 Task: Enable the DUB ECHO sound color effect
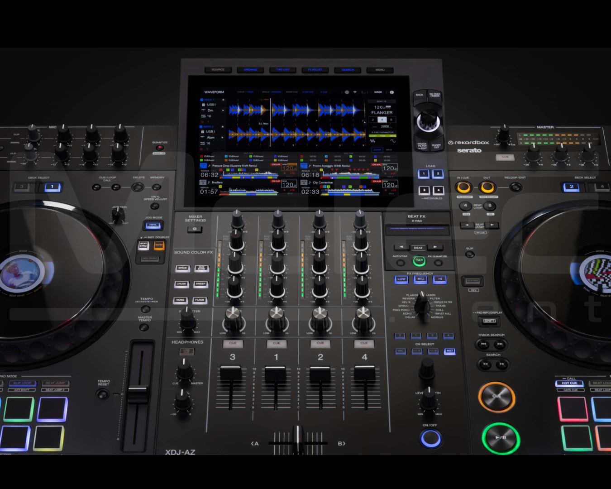[x=201, y=268]
